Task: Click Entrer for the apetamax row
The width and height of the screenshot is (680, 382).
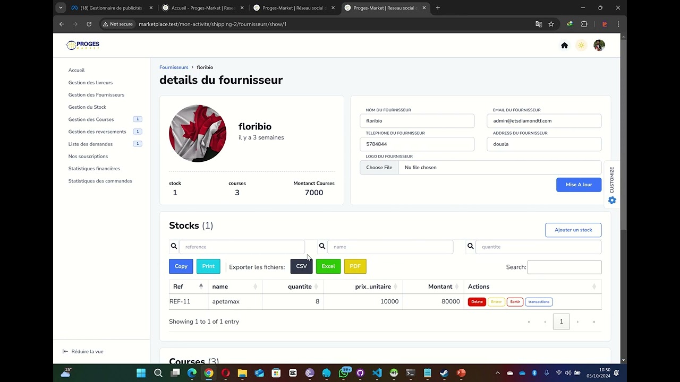Action: point(496,302)
